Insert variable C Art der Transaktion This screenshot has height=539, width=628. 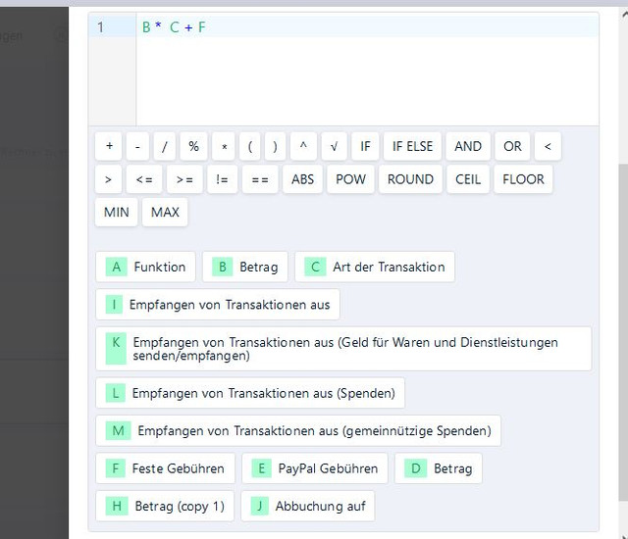point(375,267)
